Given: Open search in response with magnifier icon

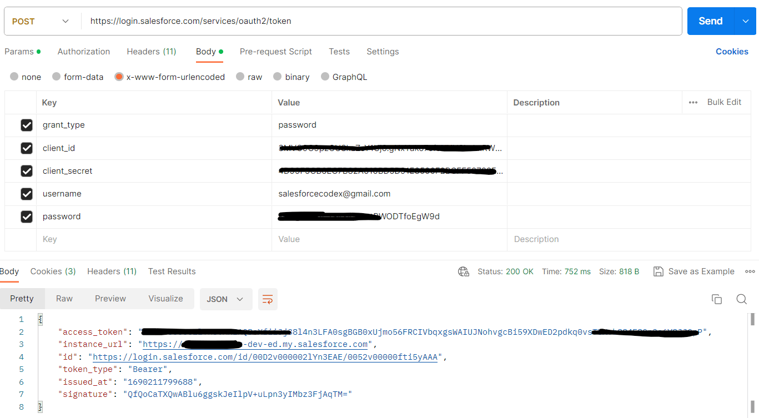Looking at the screenshot, I should (x=741, y=299).
